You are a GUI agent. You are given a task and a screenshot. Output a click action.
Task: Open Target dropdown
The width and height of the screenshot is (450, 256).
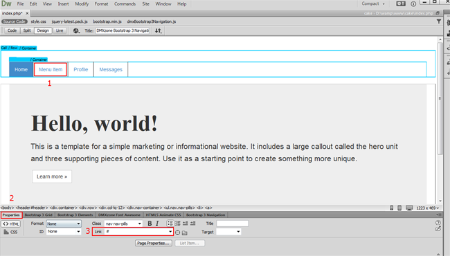click(x=228, y=232)
